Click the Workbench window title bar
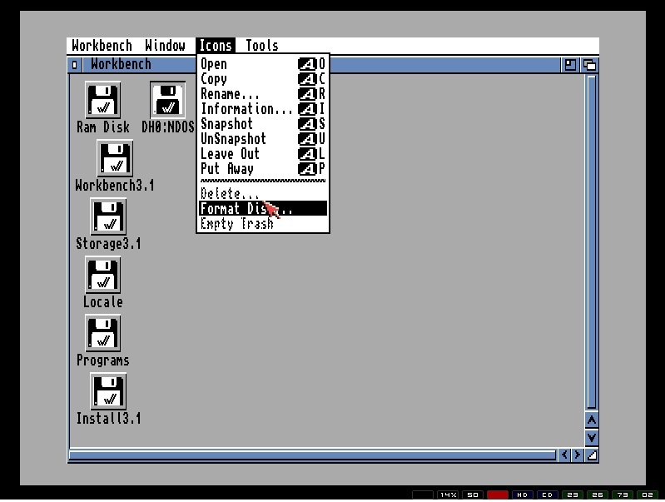This screenshot has height=502, width=665. pos(321,65)
